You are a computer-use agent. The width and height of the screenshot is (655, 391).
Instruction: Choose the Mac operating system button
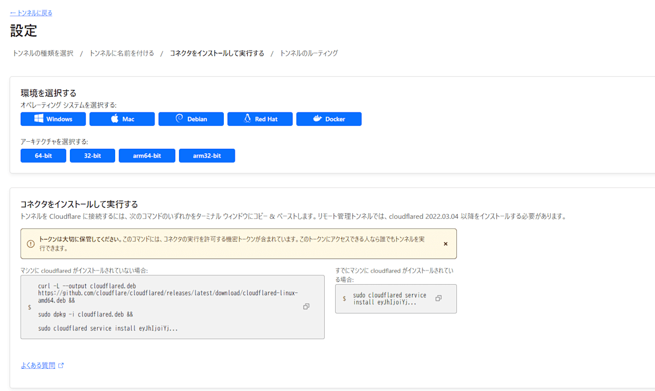click(x=122, y=119)
